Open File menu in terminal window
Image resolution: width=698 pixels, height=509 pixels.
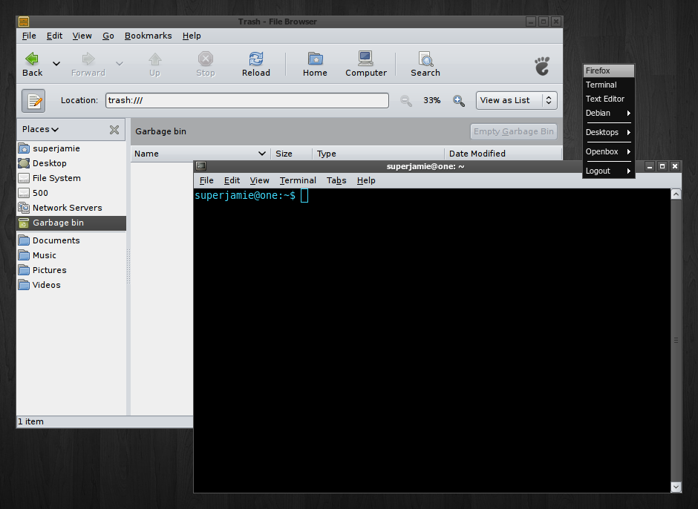pyautogui.click(x=206, y=180)
